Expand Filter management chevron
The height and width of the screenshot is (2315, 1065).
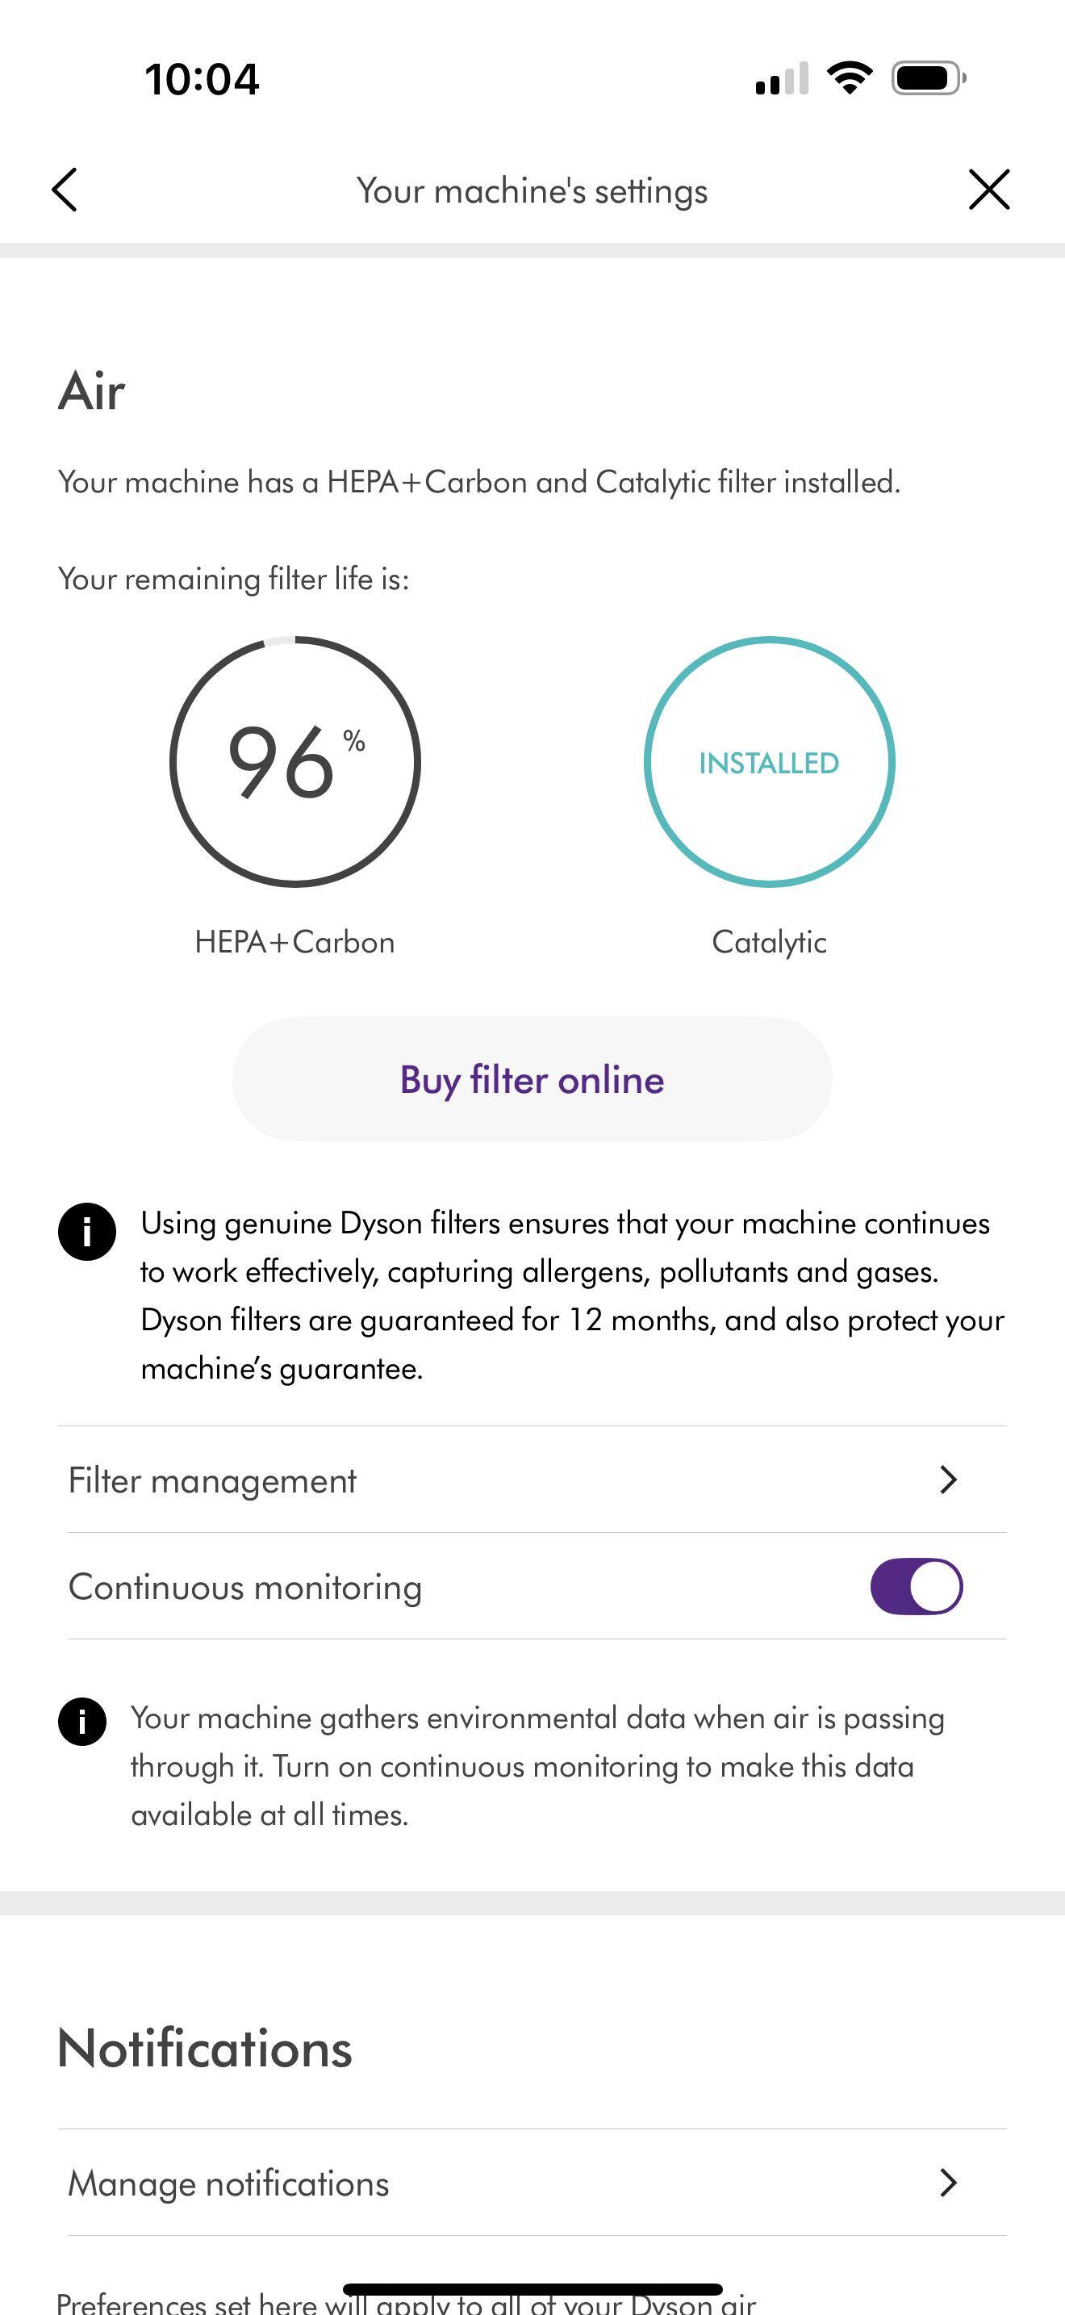(948, 1480)
